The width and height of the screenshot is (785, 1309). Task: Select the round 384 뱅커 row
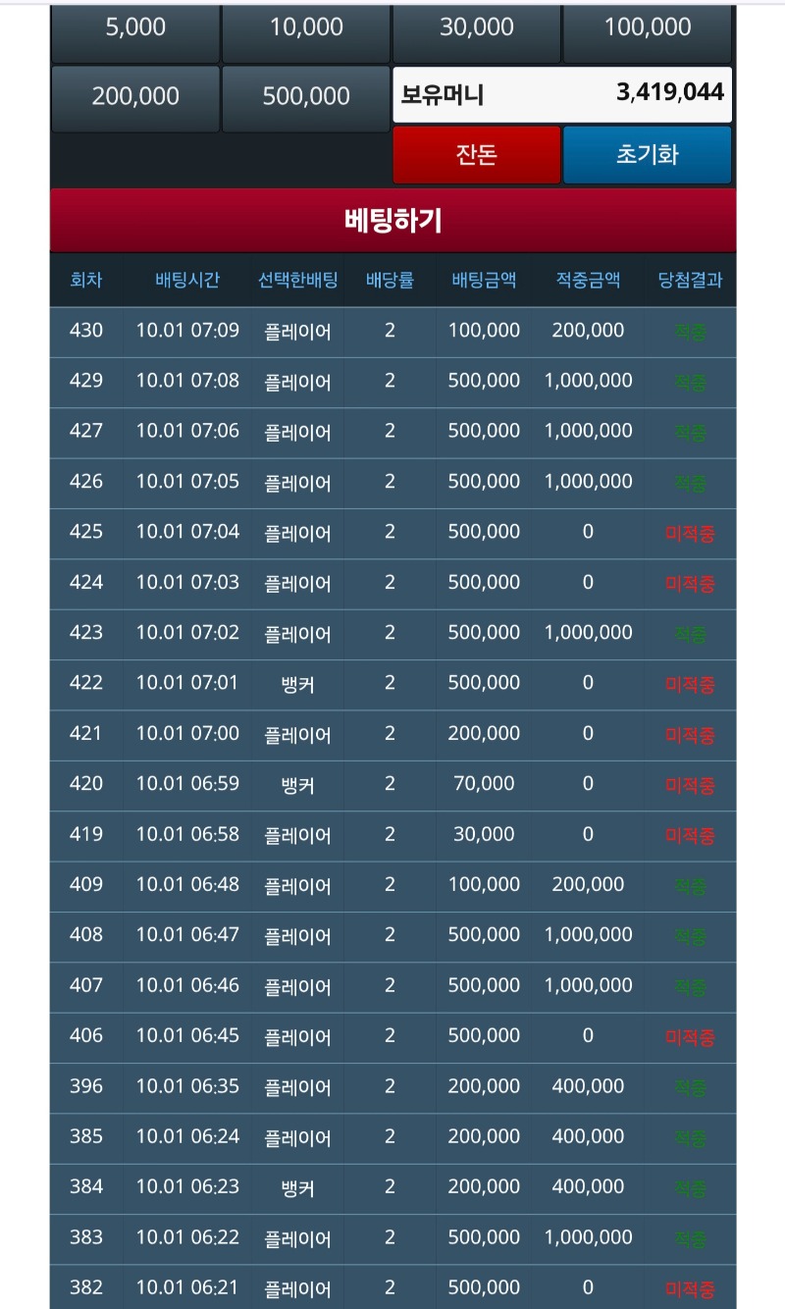pyautogui.click(x=392, y=1187)
